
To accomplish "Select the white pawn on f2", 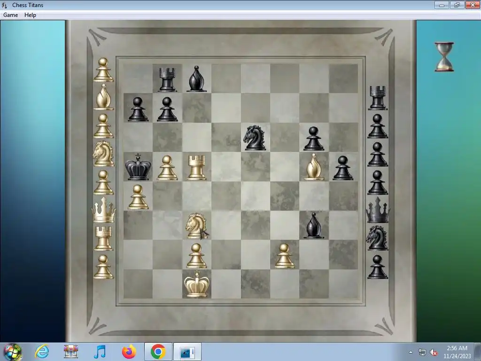I will [x=284, y=255].
